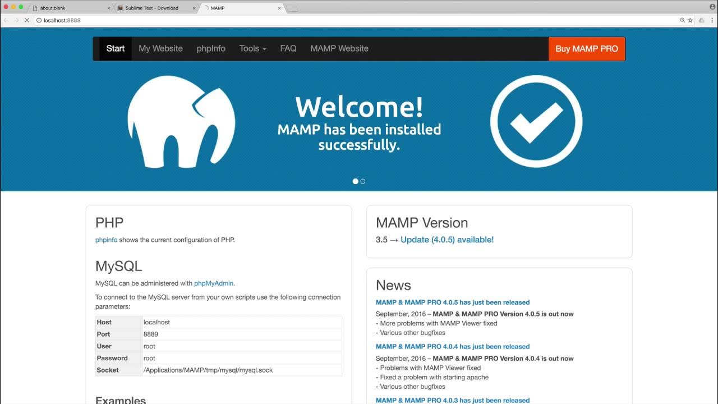Click the zoom magnifier icon in address bar
Viewport: 718px width, 404px height.
point(683,20)
